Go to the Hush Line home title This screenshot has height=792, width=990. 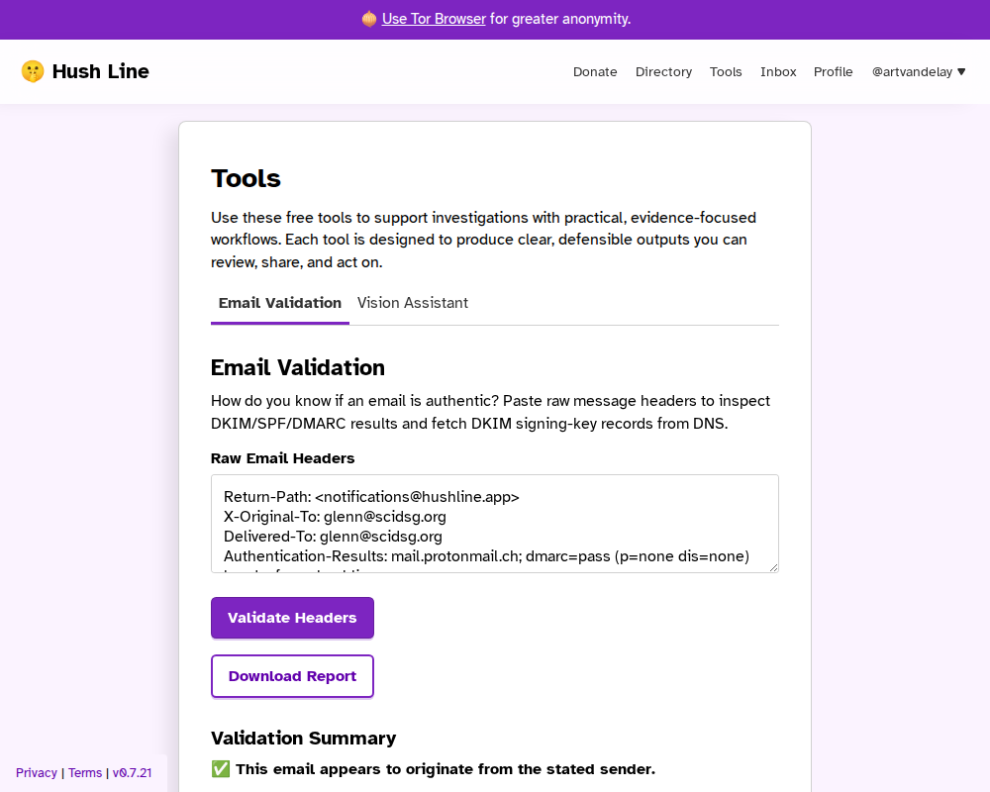coord(100,71)
